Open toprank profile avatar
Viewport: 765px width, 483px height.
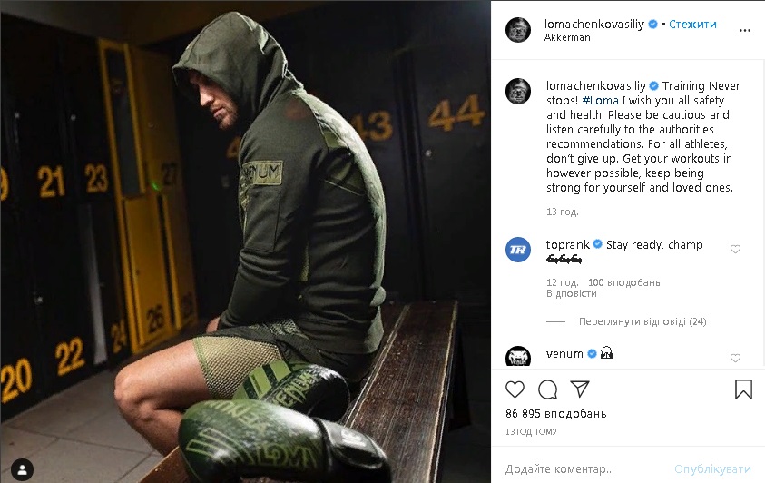[x=518, y=250]
